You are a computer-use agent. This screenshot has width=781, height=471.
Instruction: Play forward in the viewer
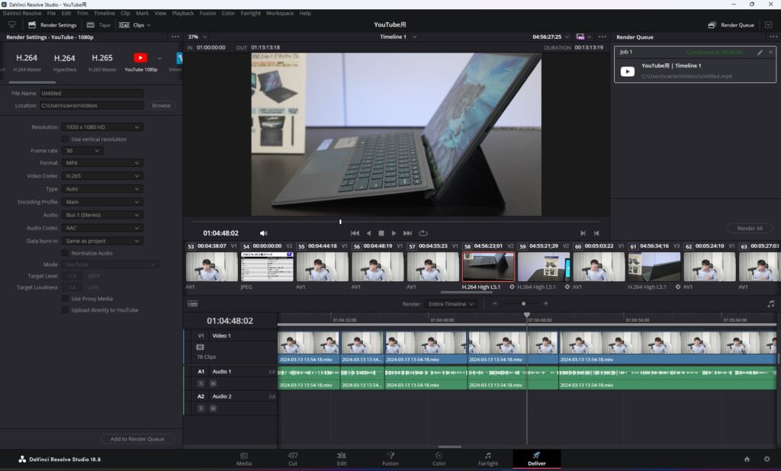394,233
